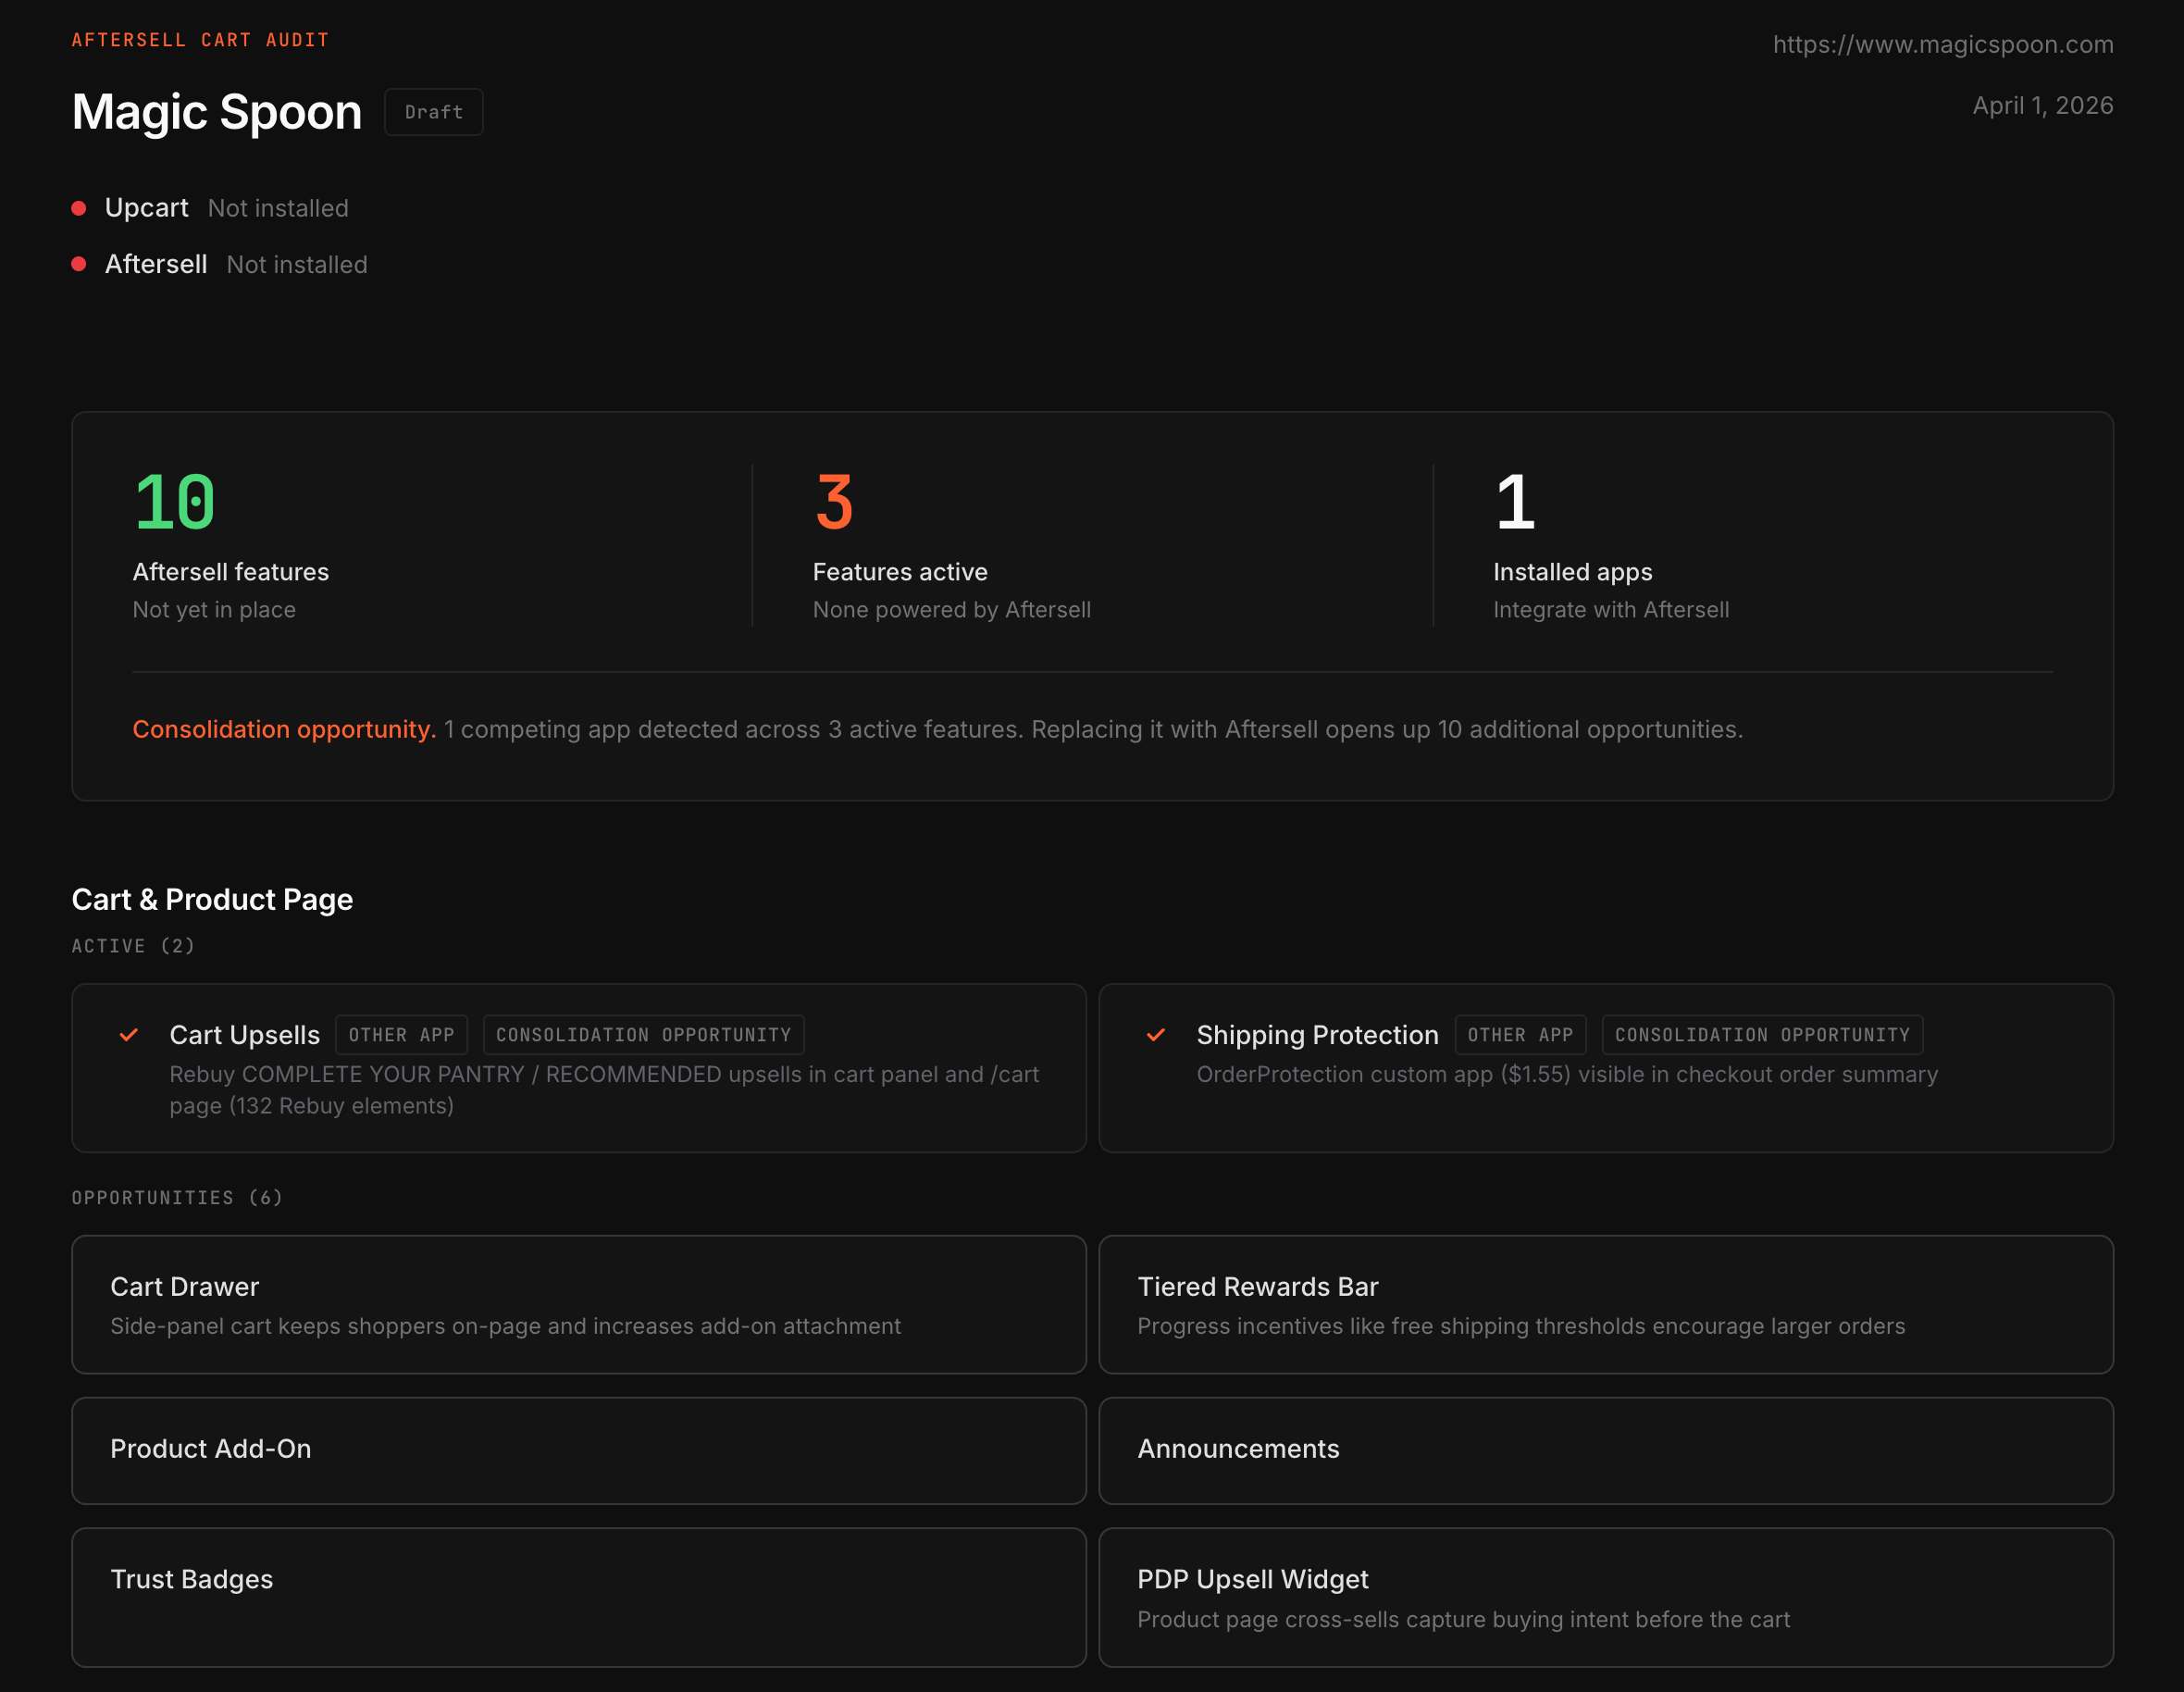Click the Installed apps label

pos(1572,572)
